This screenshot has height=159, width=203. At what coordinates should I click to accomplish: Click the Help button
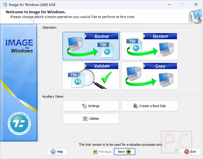57,152
